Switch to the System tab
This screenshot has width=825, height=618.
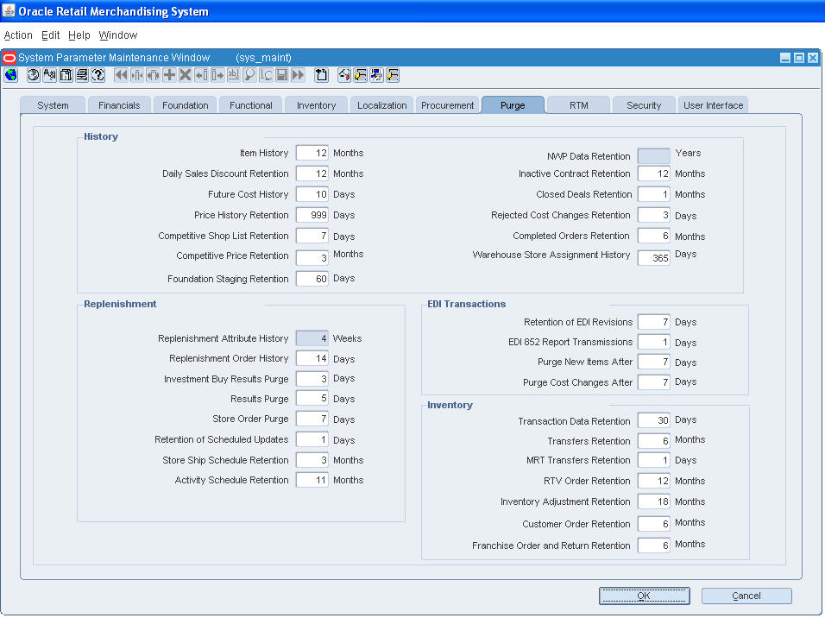[x=53, y=105]
